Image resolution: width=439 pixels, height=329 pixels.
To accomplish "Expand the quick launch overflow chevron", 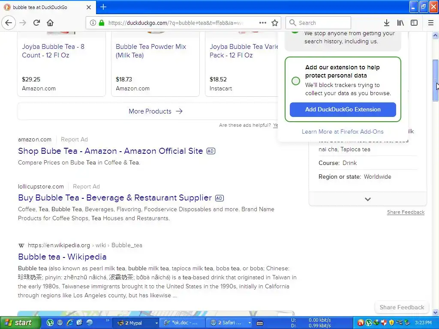I will (x=107, y=320).
